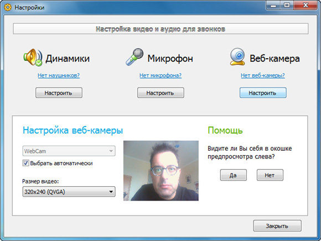Click the webcam preview image

click(x=161, y=171)
